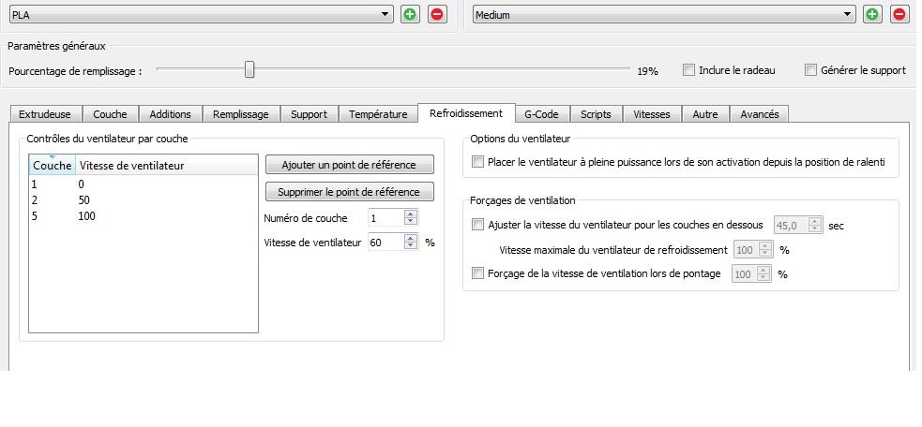Add a new profile next to Medium dropdown
This screenshot has height=427, width=922.
[872, 15]
